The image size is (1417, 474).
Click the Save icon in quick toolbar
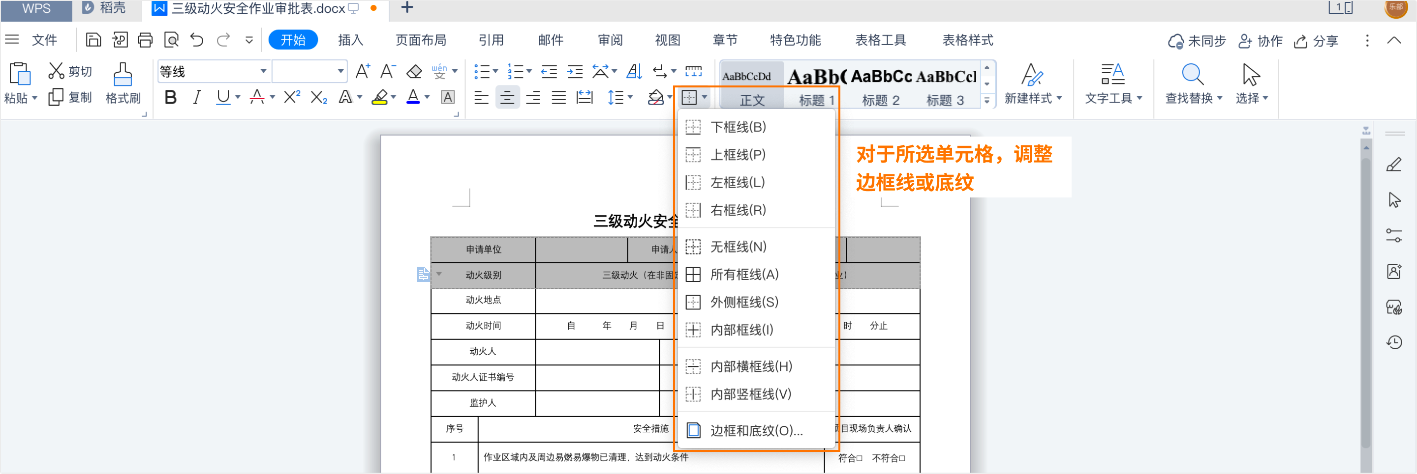click(93, 40)
